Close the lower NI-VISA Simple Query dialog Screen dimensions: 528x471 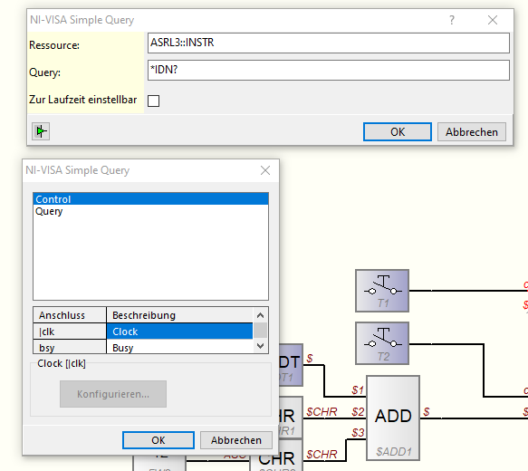(x=265, y=170)
